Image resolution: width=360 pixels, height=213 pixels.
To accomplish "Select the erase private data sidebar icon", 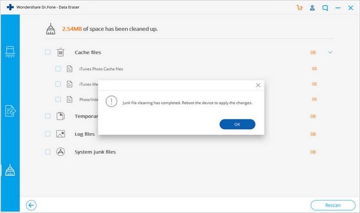I will coord(10,111).
